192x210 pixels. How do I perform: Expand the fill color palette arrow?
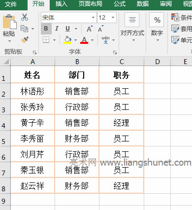(x=75, y=40)
